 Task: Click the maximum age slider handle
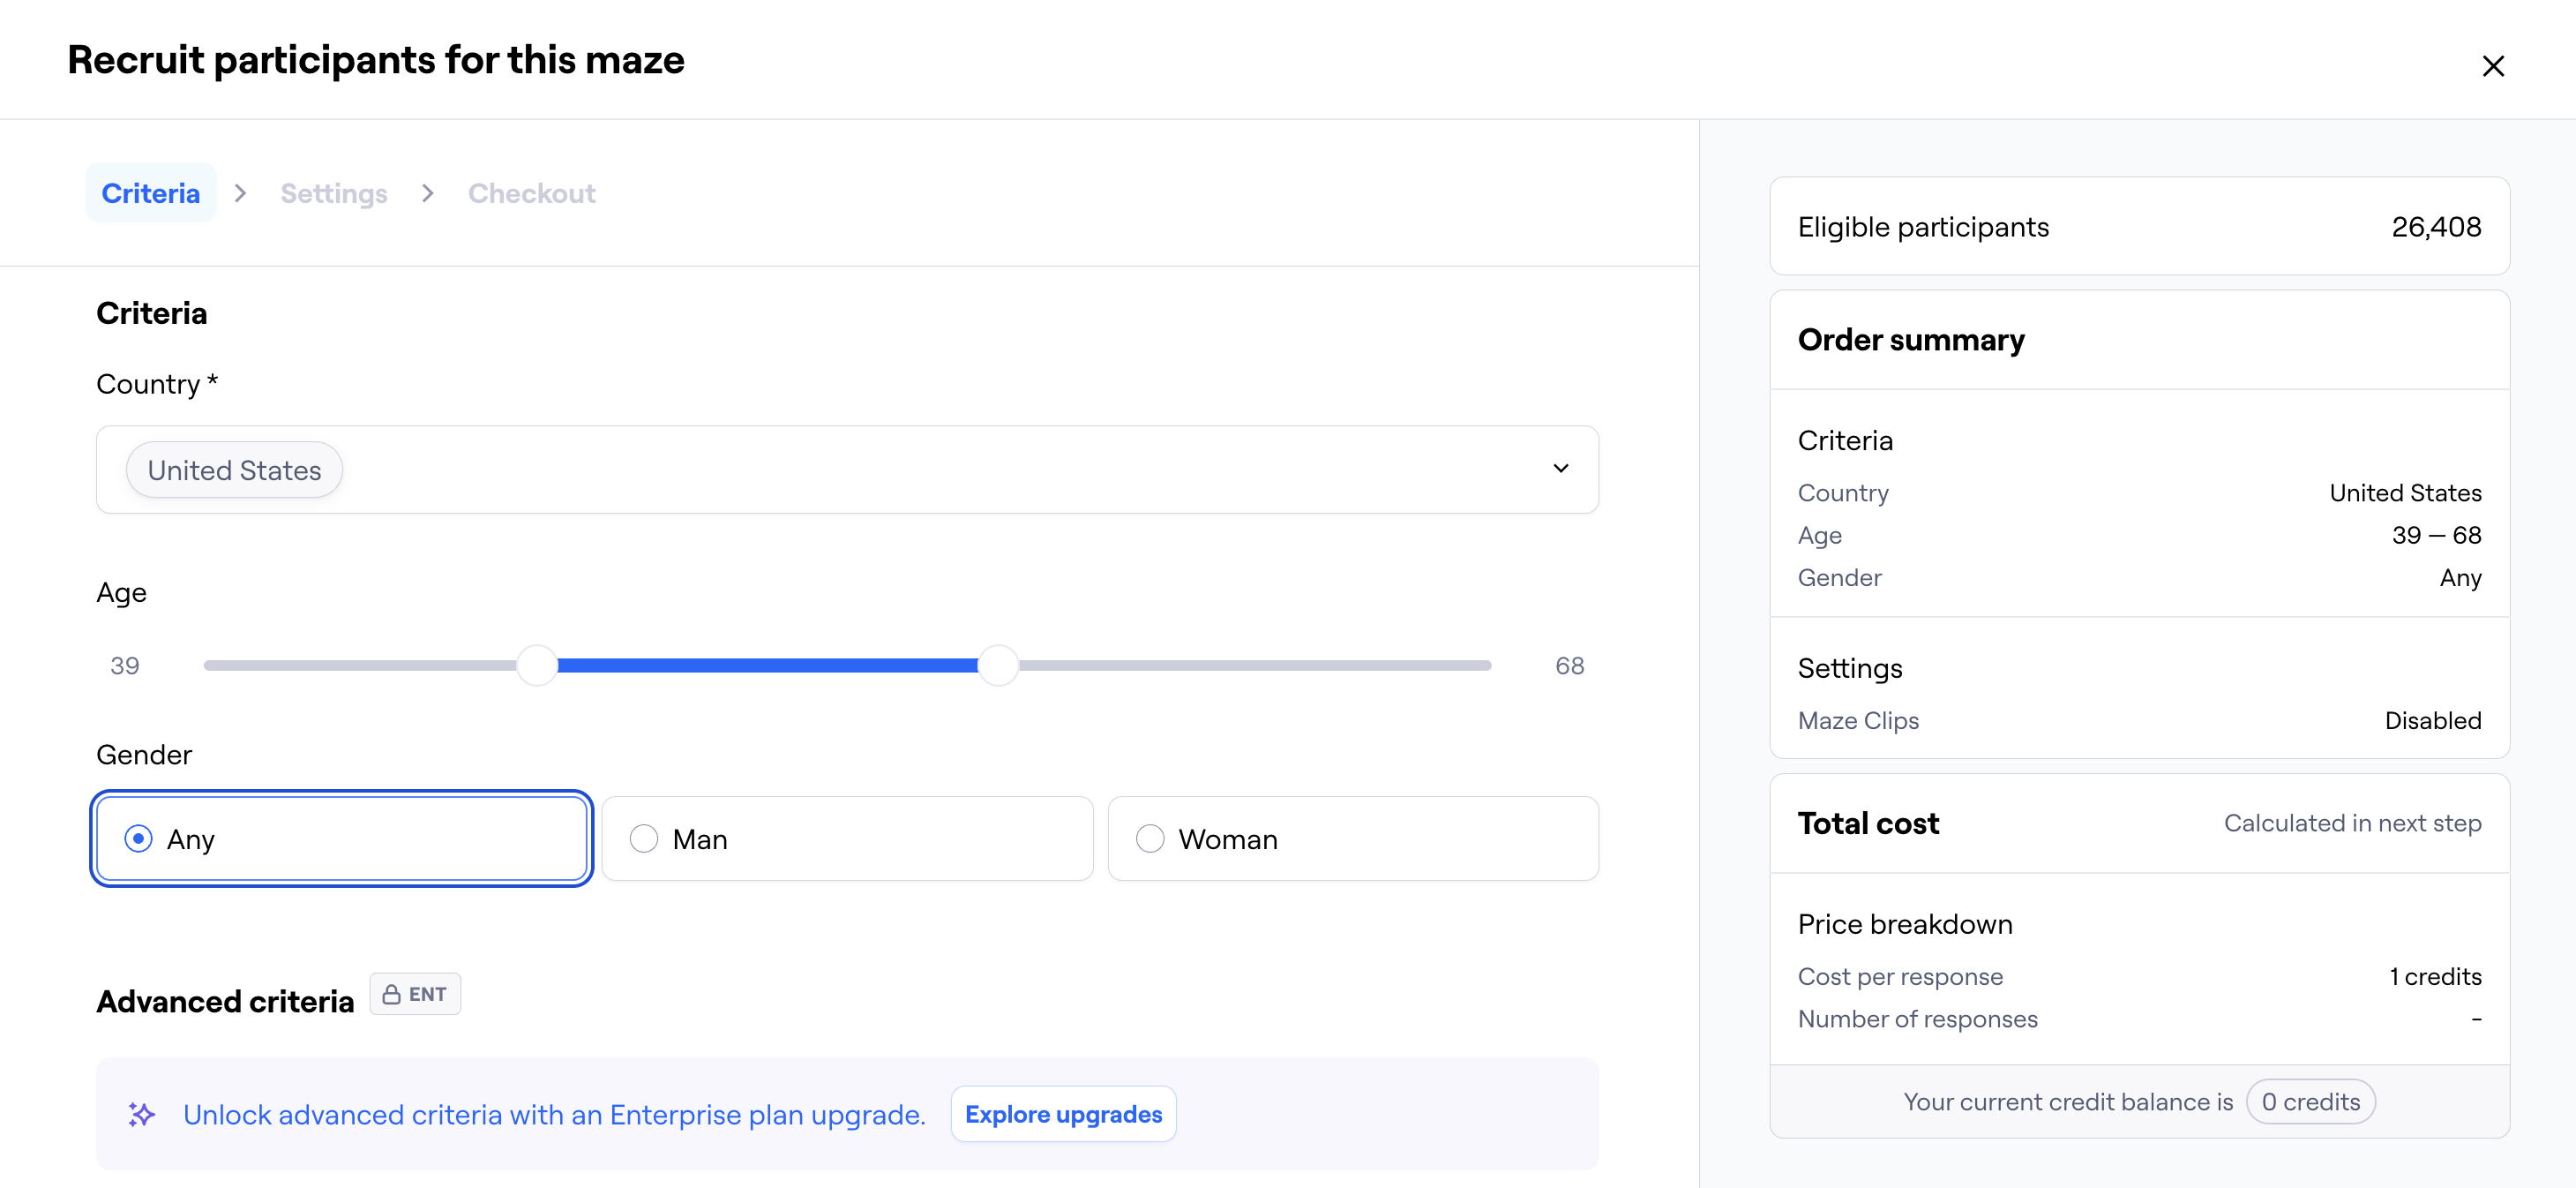click(x=997, y=665)
